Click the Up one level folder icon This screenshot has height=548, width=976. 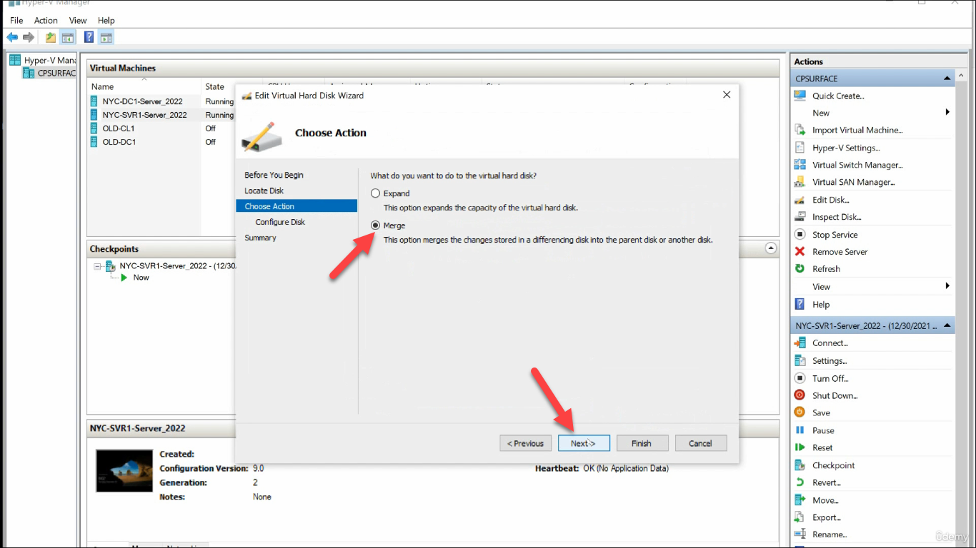coord(51,38)
